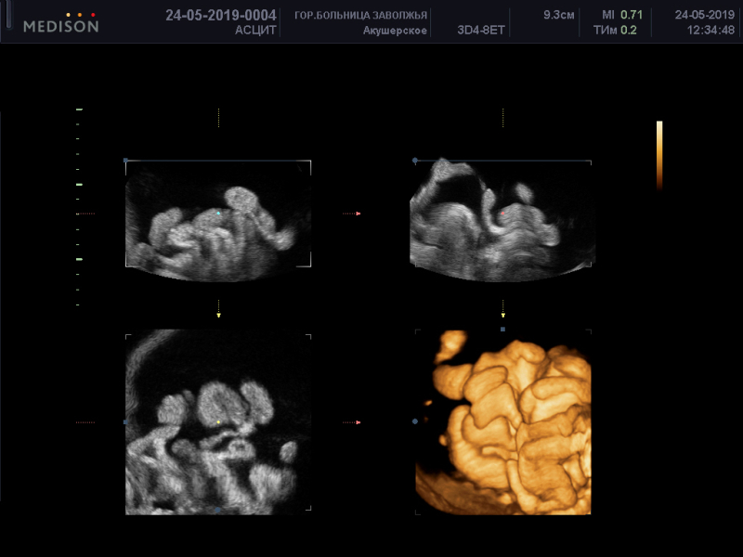Click the red reference dot in B-plane

coord(502,214)
